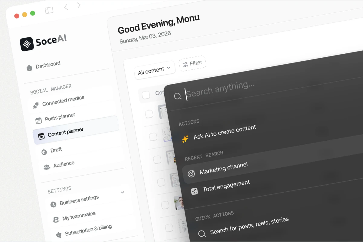
Task: Open the All content dropdown
Action: pyautogui.click(x=155, y=70)
